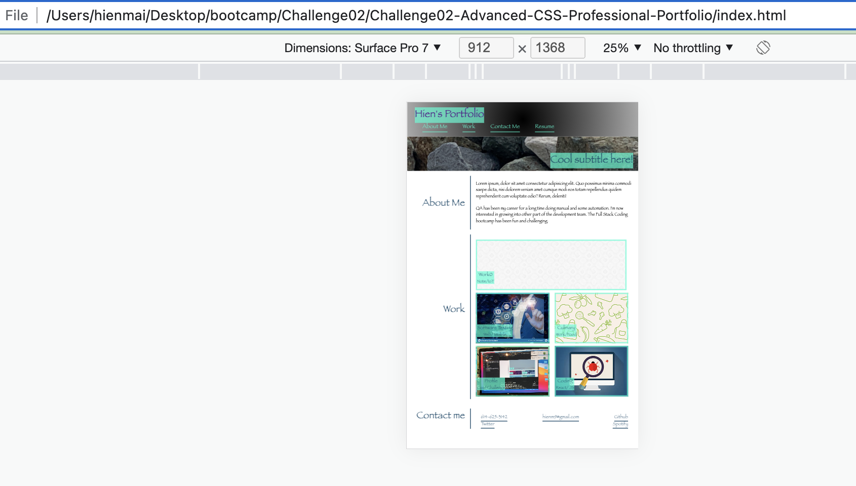Click the device height input showing 1368

point(557,48)
